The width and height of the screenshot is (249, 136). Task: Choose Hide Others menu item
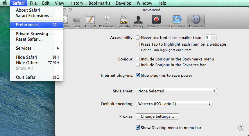(37, 63)
